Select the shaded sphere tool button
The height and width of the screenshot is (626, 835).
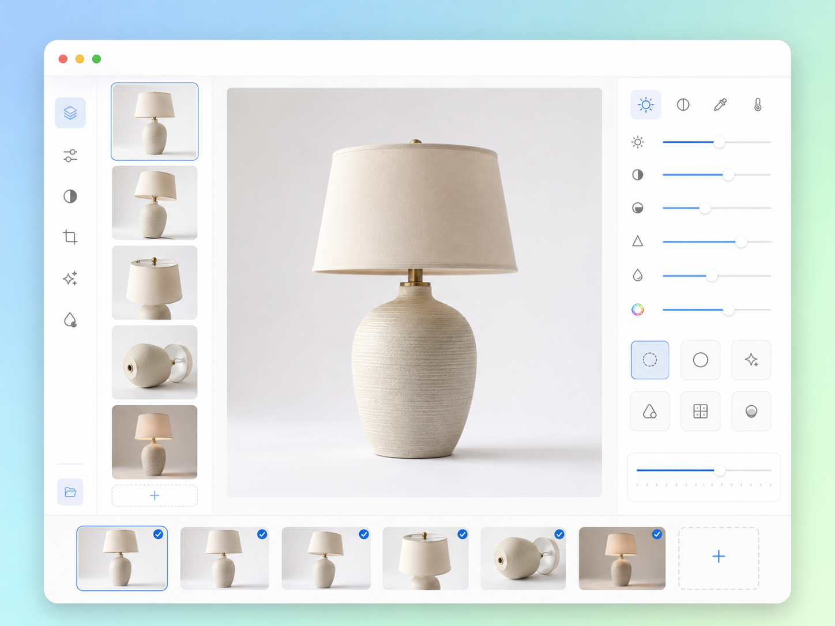point(751,411)
